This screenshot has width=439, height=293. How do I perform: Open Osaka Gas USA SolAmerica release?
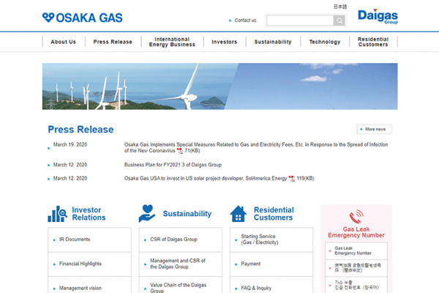click(x=206, y=179)
